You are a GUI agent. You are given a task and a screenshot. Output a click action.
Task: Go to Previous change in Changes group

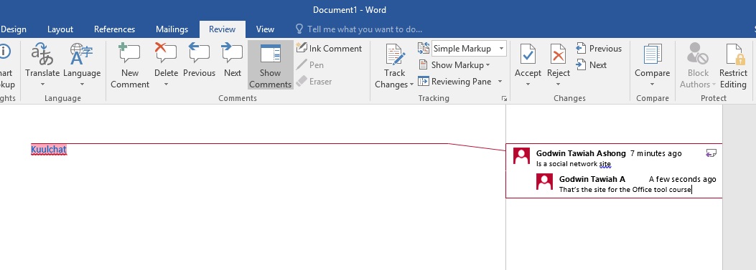[598, 49]
